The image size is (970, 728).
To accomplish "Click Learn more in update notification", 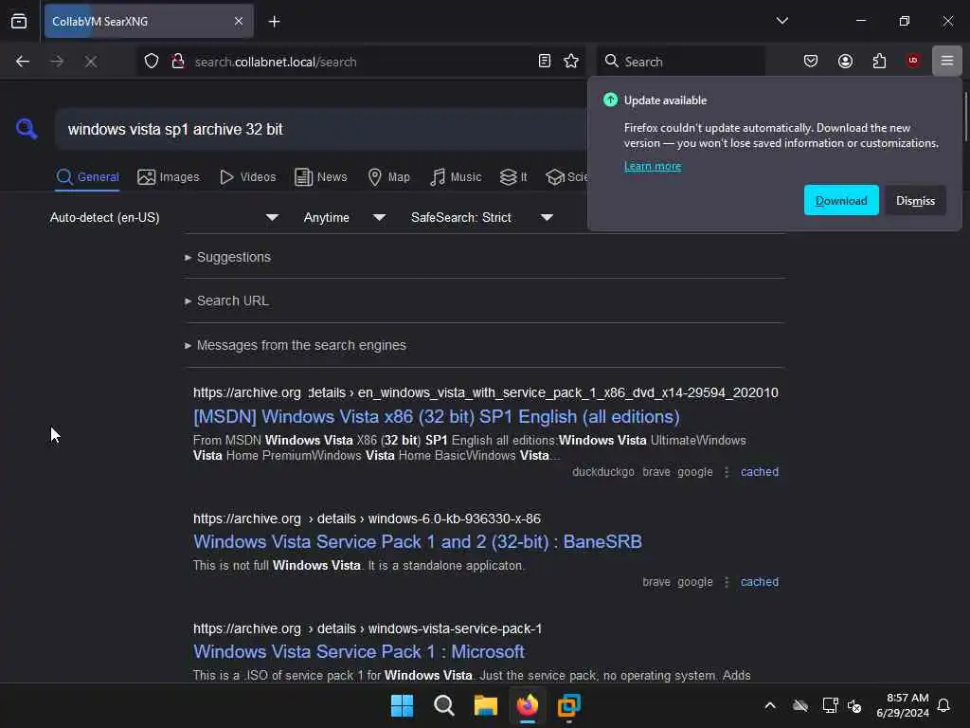I will pos(652,166).
